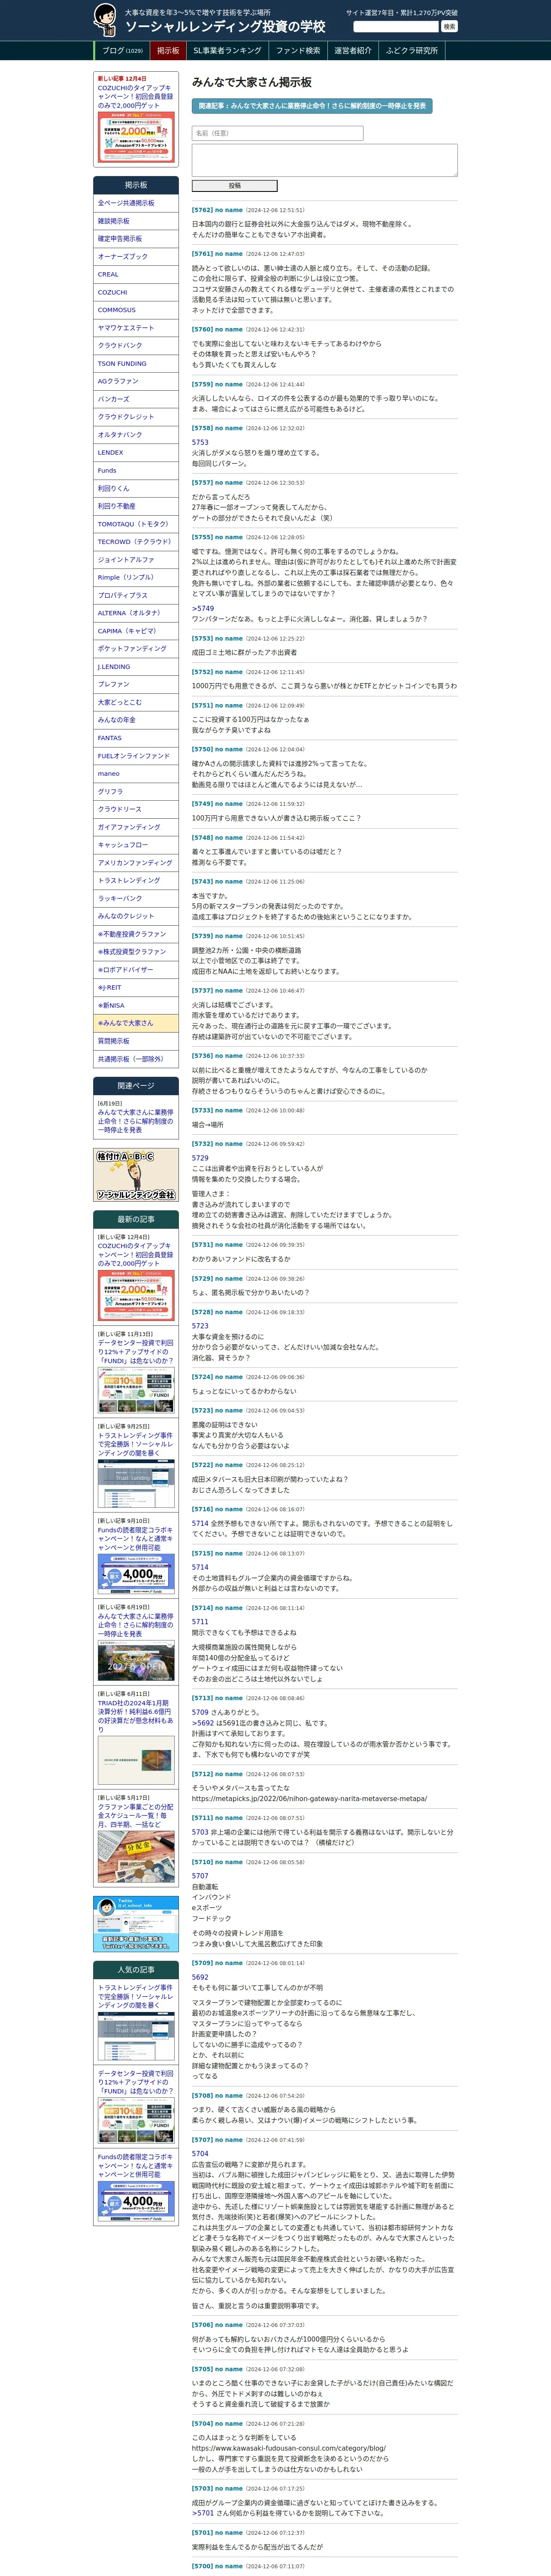551x2576 pixels.
Task: Open COMMOSUS board link
Action: coord(136,310)
